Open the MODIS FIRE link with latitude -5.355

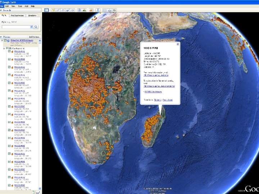[x=19, y=177]
